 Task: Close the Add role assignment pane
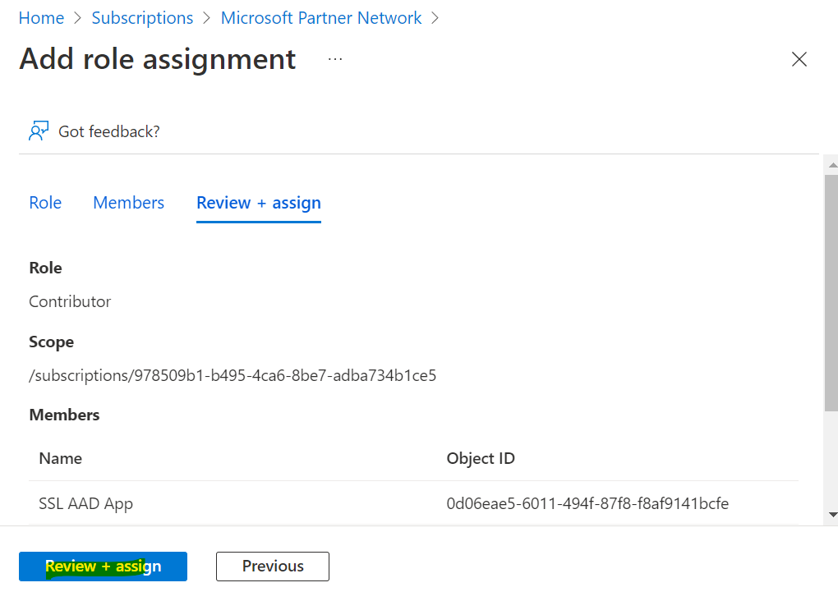pos(799,59)
